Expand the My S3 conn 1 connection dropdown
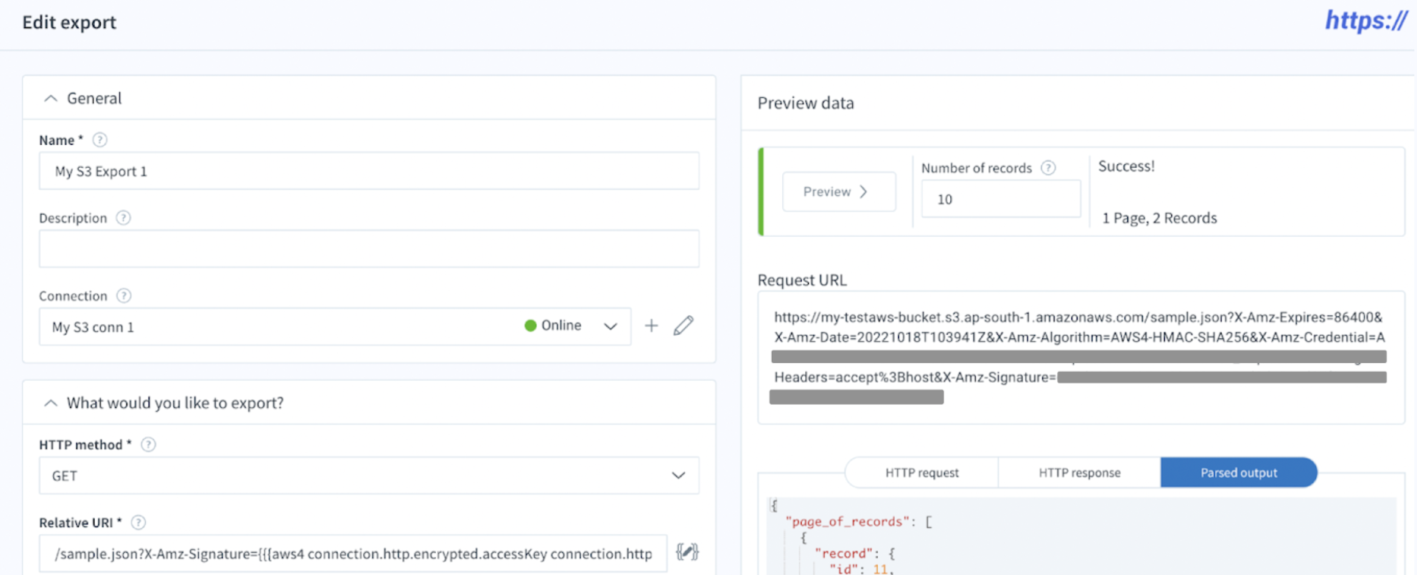Image resolution: width=1417 pixels, height=575 pixels. coord(610,326)
